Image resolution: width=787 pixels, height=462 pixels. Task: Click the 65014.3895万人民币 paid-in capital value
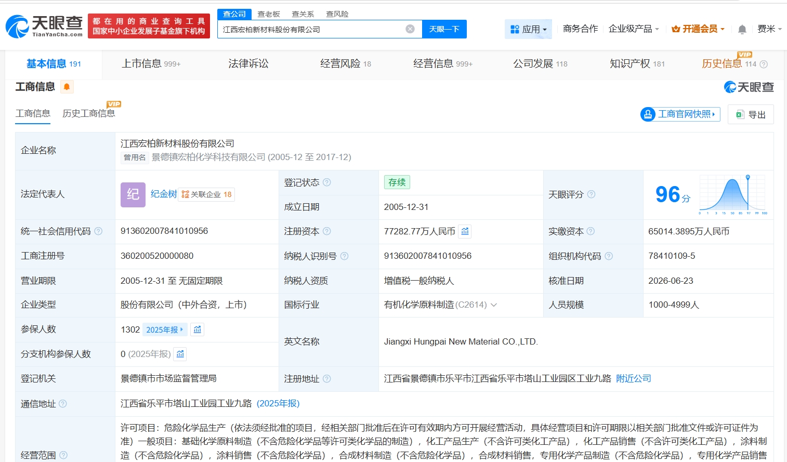point(689,231)
